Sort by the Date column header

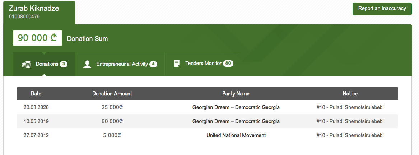click(36, 94)
